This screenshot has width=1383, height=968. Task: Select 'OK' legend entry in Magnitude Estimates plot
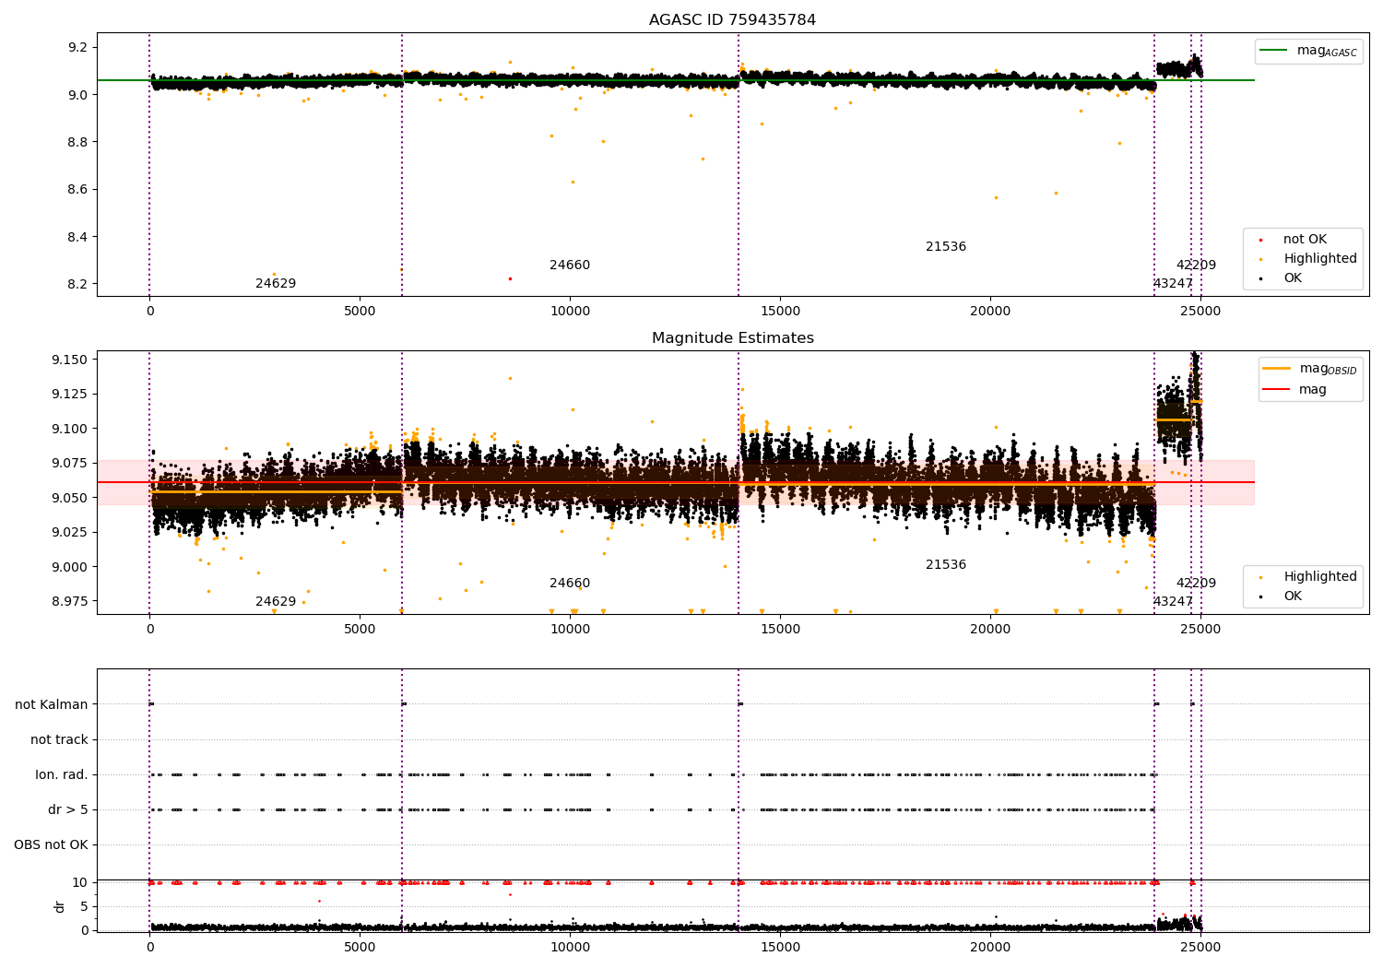[x=1293, y=596]
